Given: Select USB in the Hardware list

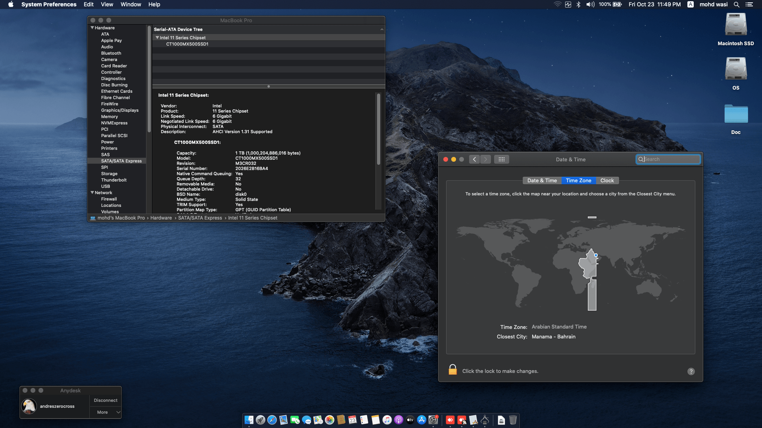Looking at the screenshot, I should click(x=106, y=186).
